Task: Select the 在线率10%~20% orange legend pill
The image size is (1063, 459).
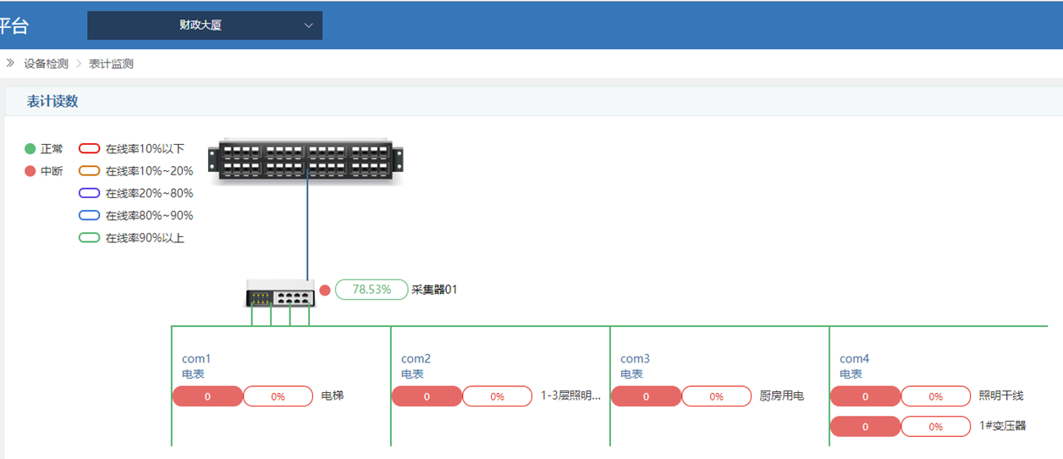Action: (x=89, y=171)
